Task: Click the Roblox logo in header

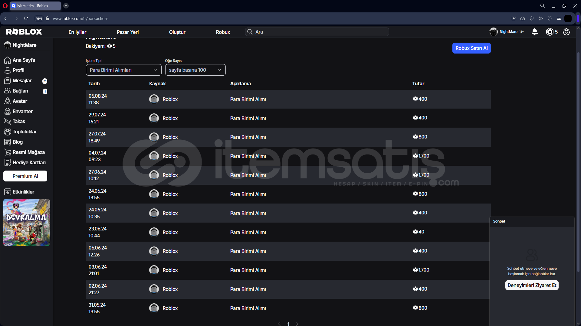Action: coord(24,32)
